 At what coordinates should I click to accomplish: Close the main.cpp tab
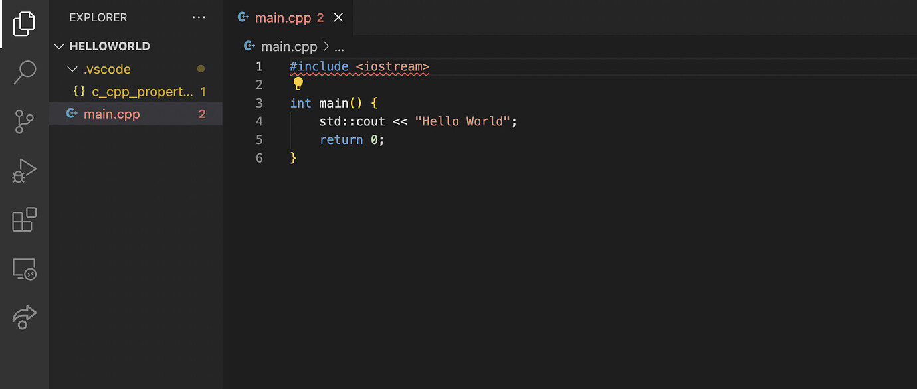339,17
